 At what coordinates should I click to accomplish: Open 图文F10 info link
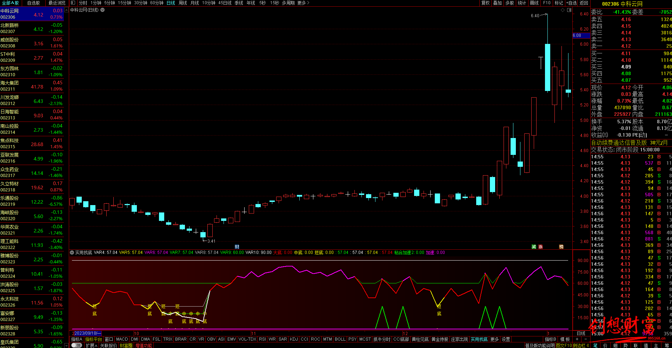564,346
